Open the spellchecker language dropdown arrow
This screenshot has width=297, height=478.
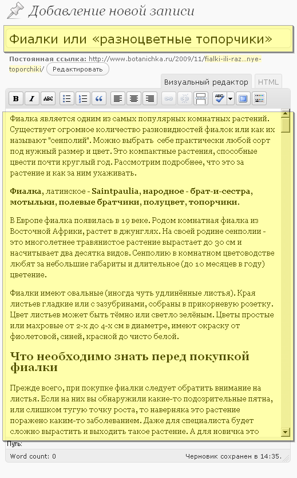coord(231,98)
